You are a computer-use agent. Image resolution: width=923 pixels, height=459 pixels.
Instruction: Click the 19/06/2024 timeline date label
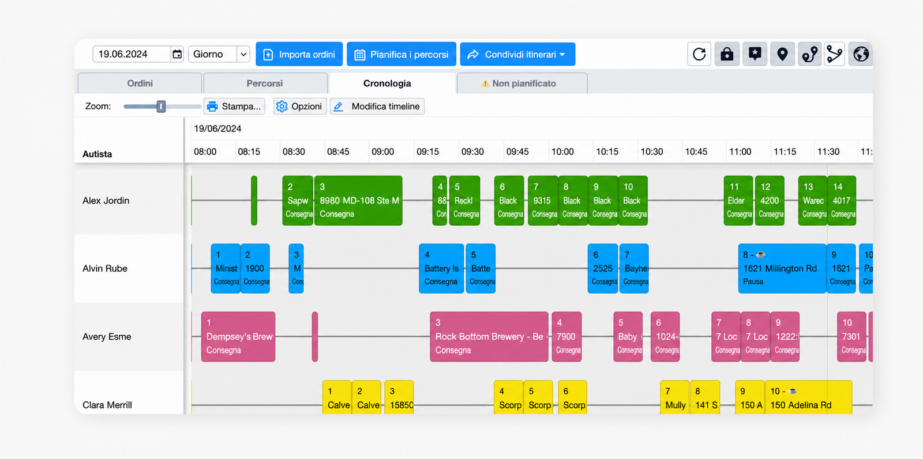[217, 128]
